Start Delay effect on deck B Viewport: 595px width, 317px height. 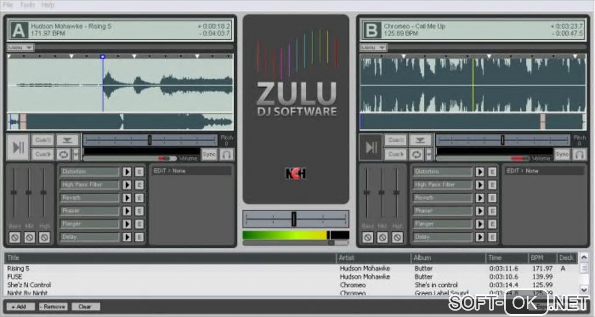pyautogui.click(x=480, y=237)
